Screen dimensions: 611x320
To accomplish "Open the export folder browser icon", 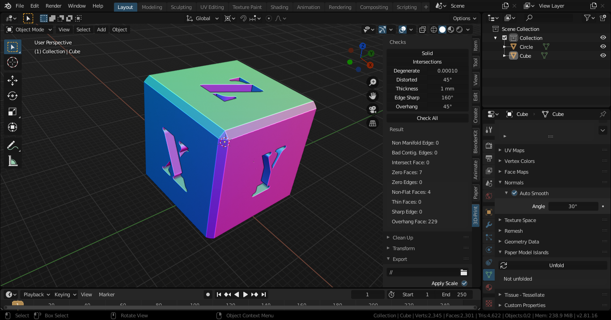I will pos(464,272).
